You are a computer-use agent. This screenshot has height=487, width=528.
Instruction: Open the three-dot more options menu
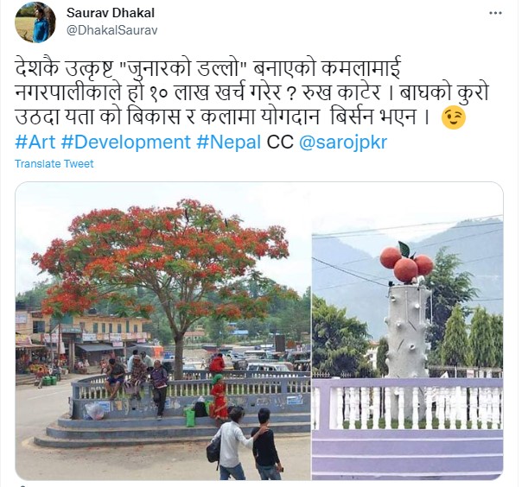(x=495, y=13)
